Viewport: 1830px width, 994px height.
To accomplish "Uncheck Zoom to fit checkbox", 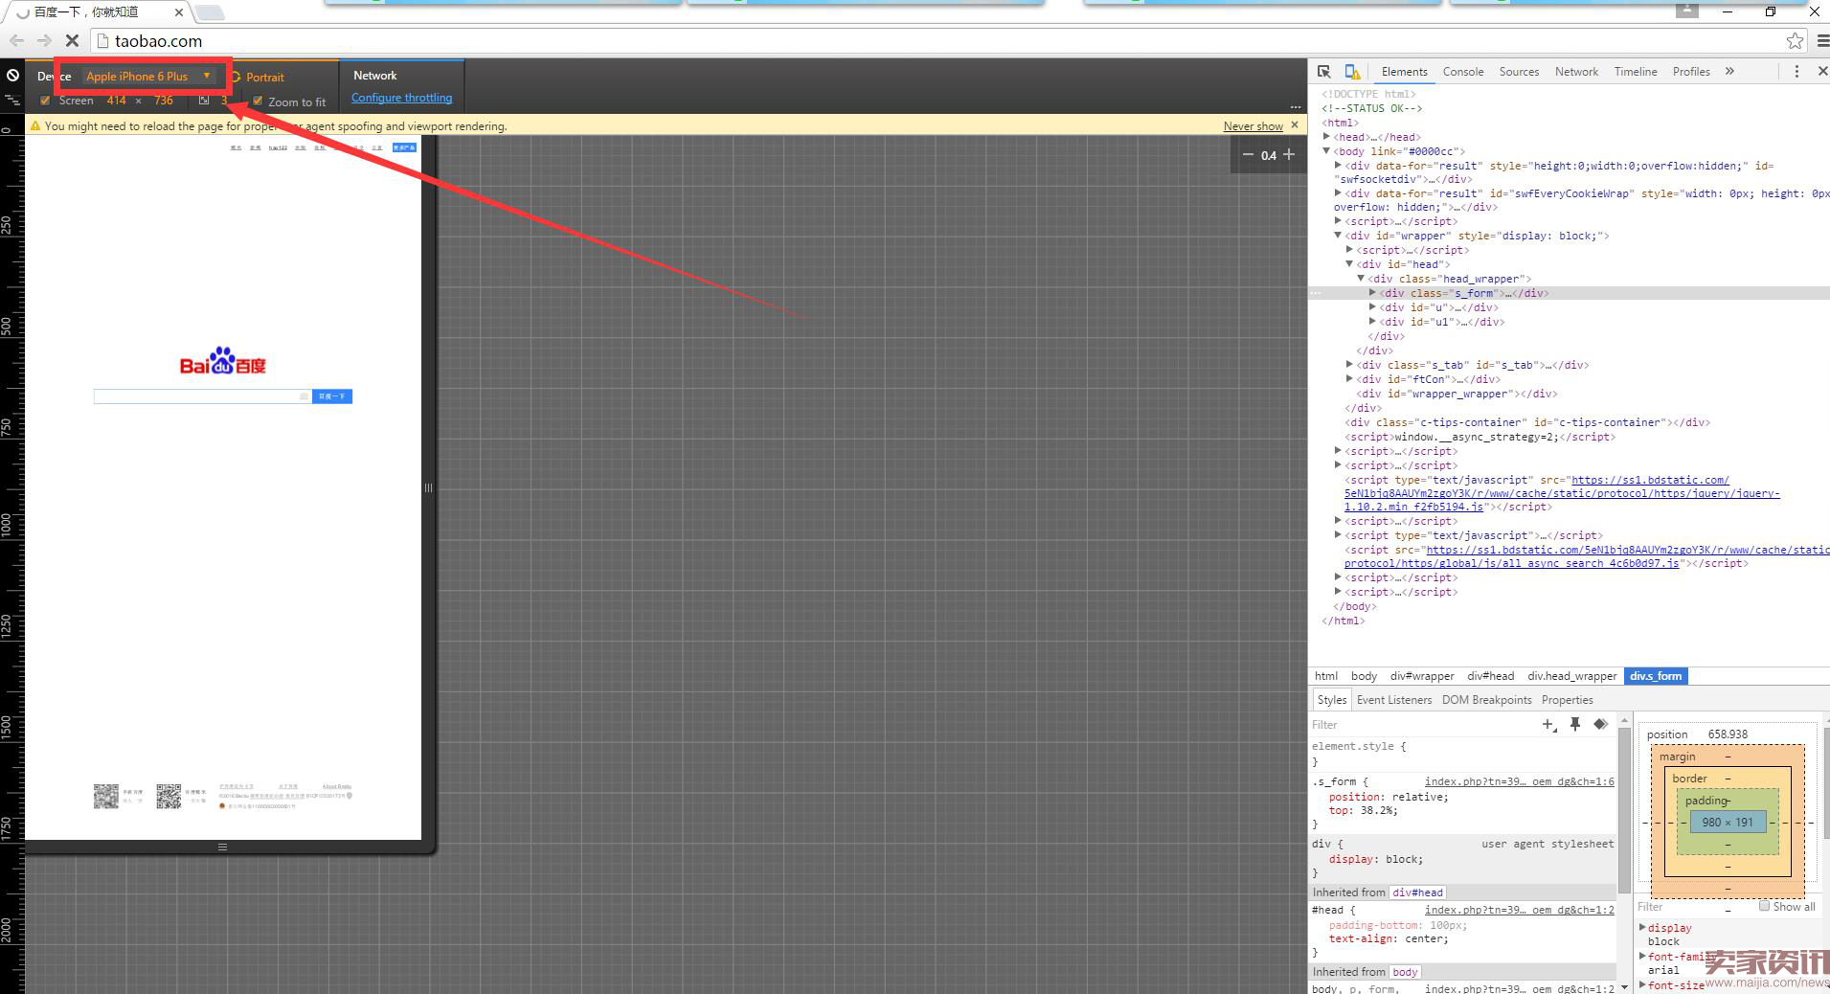I will click(257, 102).
